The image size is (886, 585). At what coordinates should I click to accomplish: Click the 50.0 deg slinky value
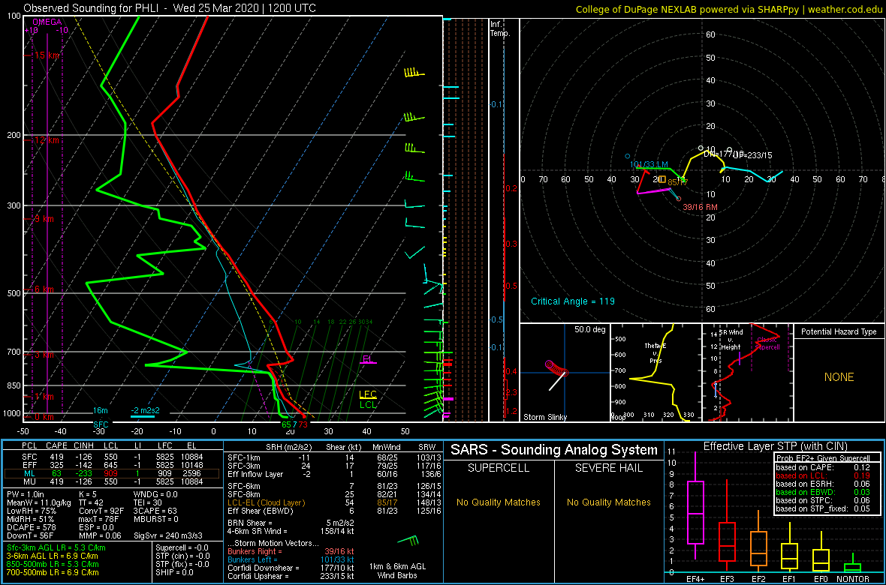point(589,328)
